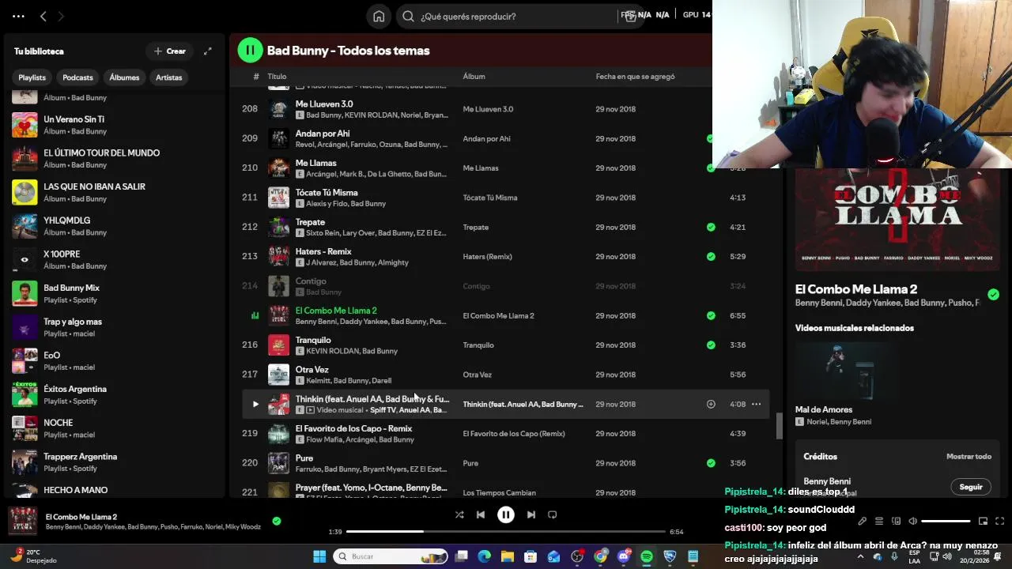The image size is (1012, 569).
Task: Open the Windows Start menu
Action: tap(319, 556)
